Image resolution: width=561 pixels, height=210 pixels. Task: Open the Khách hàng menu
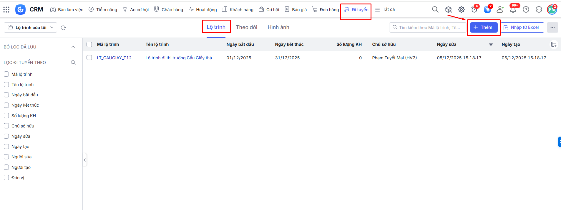[x=238, y=10]
